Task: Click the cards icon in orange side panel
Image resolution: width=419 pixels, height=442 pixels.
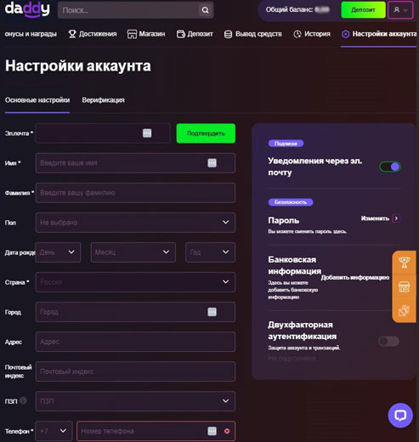Action: tap(404, 310)
